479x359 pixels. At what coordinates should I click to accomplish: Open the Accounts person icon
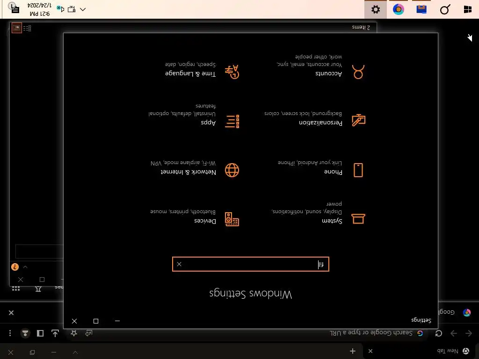click(x=358, y=72)
